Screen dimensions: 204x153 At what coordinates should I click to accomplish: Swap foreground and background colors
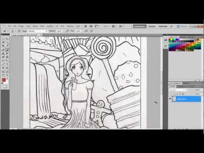[7, 79]
